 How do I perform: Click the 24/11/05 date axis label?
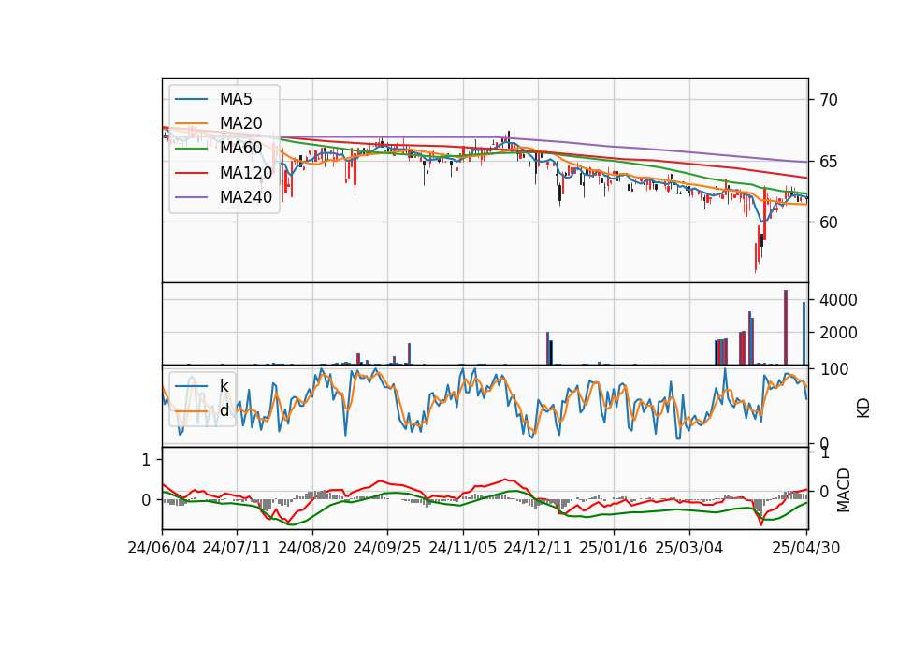click(462, 548)
